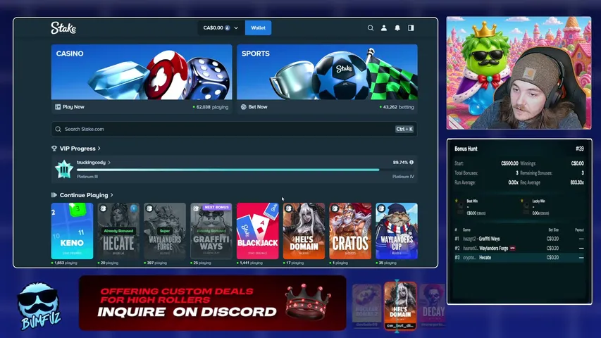Screen dimensions: 601x338
Task: Click the Stake badge icon on Cratos tile
Action: tap(335, 208)
